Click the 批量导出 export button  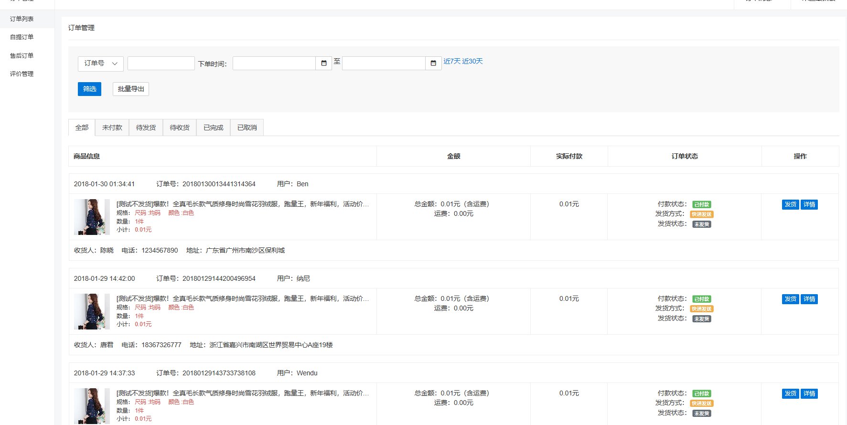[130, 89]
